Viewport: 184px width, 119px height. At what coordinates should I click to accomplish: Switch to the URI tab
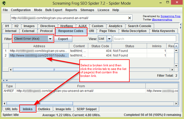[91, 31]
